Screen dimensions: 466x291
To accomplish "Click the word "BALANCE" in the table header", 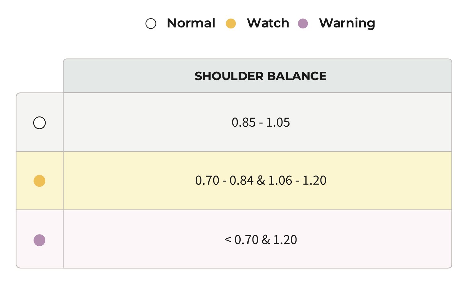I will [297, 76].
